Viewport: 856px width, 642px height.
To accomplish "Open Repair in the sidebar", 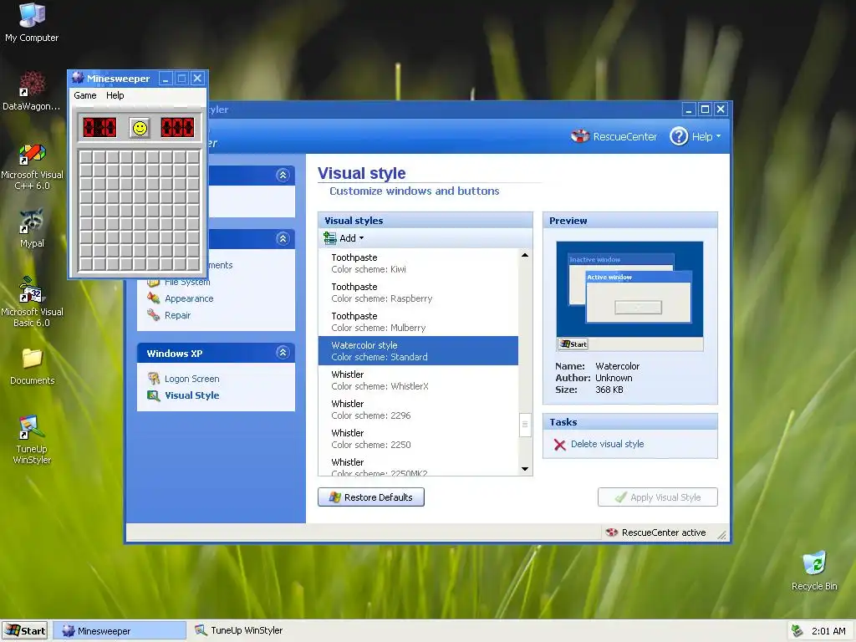I will [x=177, y=315].
